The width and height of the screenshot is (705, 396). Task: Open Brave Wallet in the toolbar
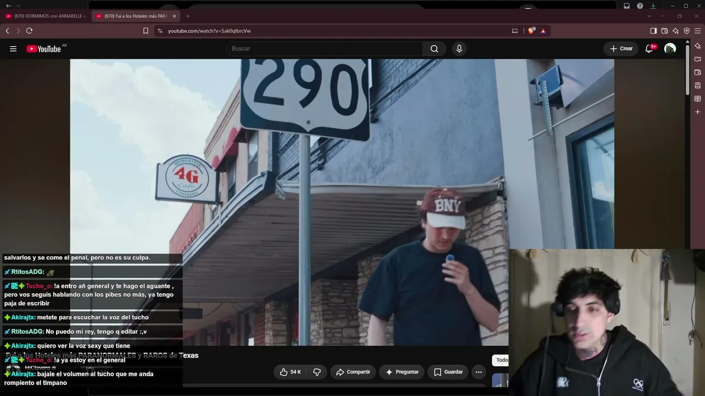[664, 31]
